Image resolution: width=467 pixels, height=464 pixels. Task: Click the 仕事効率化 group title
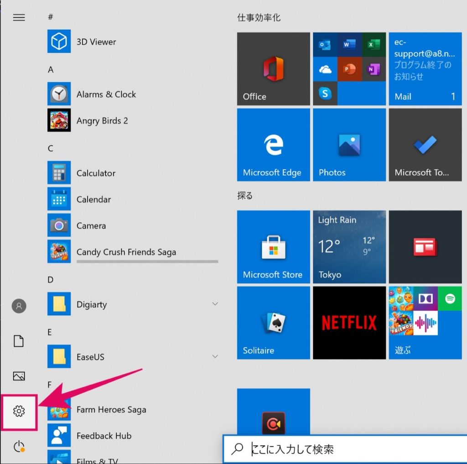coord(259,18)
